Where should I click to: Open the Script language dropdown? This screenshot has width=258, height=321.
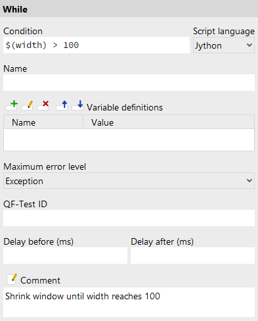pyautogui.click(x=224, y=45)
